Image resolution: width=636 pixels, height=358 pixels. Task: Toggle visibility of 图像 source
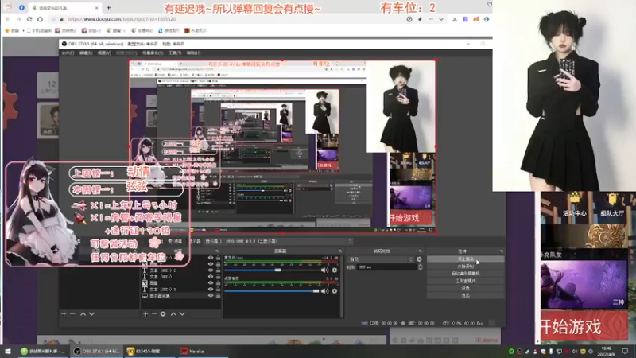point(211,283)
